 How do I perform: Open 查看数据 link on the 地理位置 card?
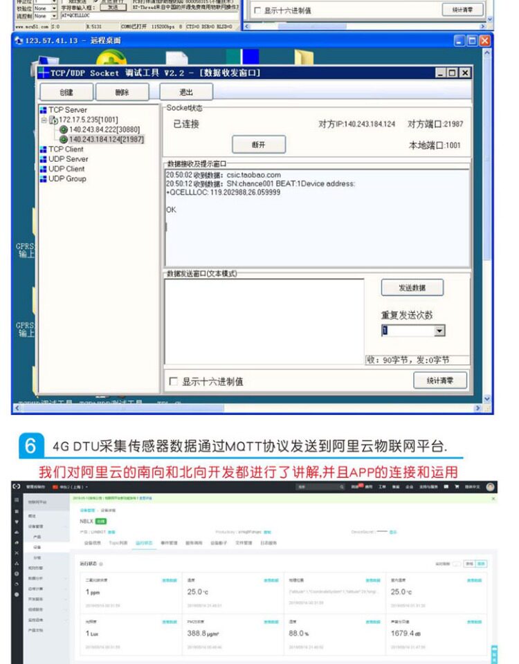[x=373, y=580]
